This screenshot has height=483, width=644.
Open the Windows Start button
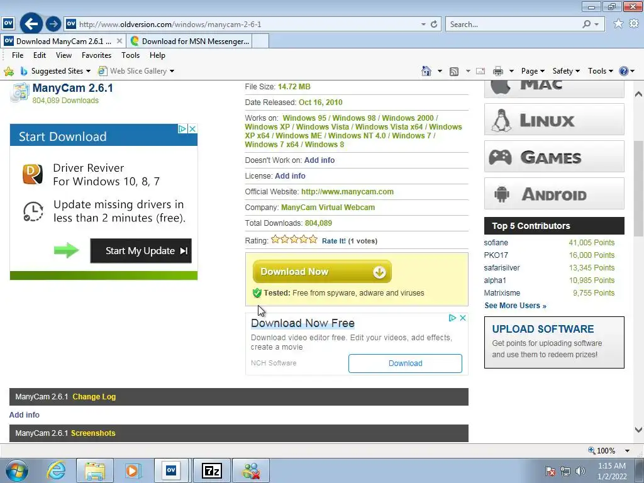tap(16, 470)
